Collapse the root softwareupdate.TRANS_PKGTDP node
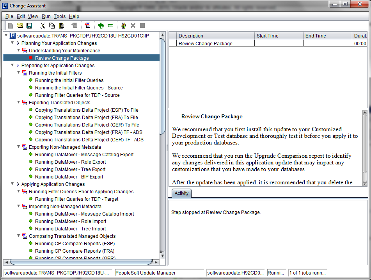This screenshot has width=371, height=280. 6,36
